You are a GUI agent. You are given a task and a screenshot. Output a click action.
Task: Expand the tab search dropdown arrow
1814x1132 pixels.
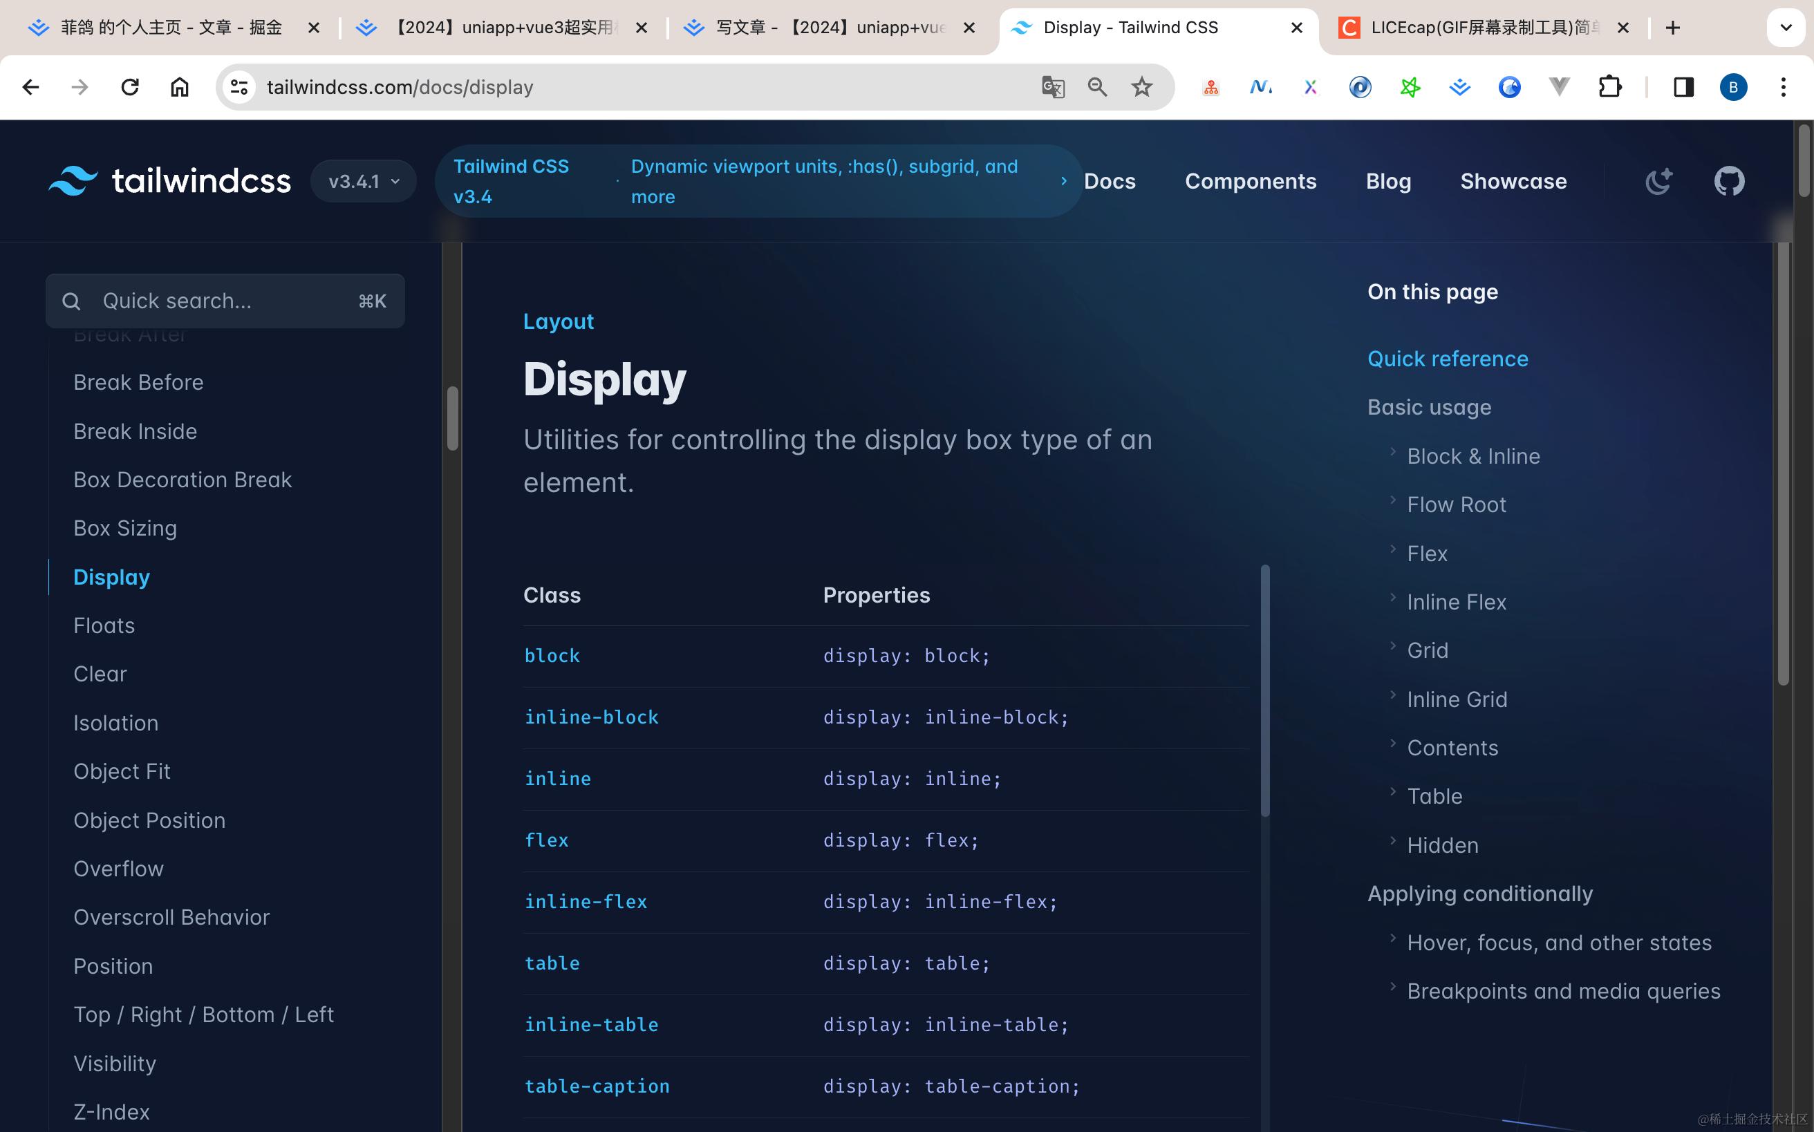[x=1786, y=28]
